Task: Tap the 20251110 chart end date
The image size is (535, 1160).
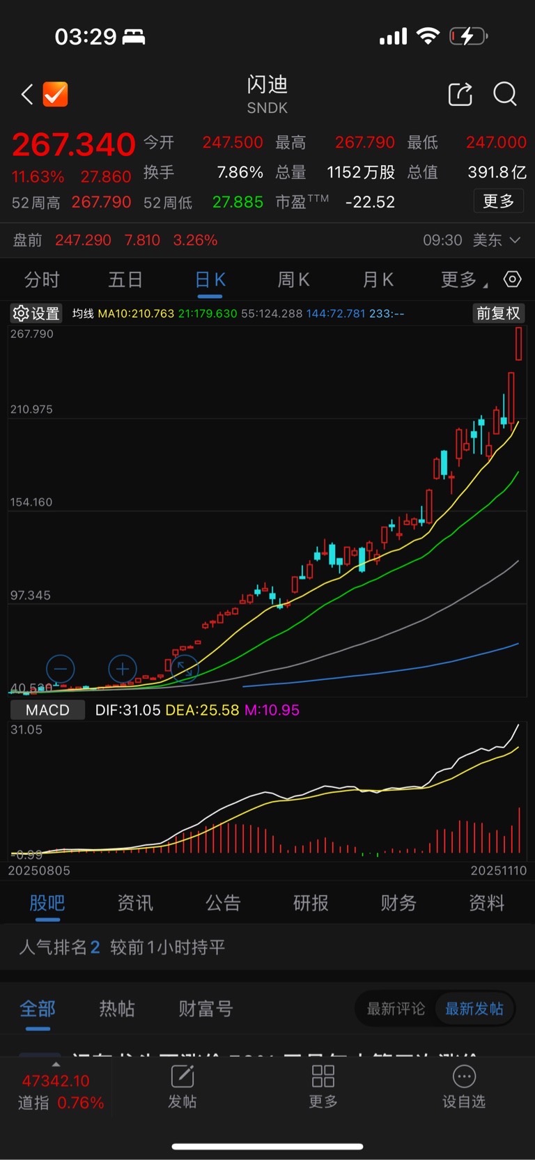Action: [x=498, y=871]
